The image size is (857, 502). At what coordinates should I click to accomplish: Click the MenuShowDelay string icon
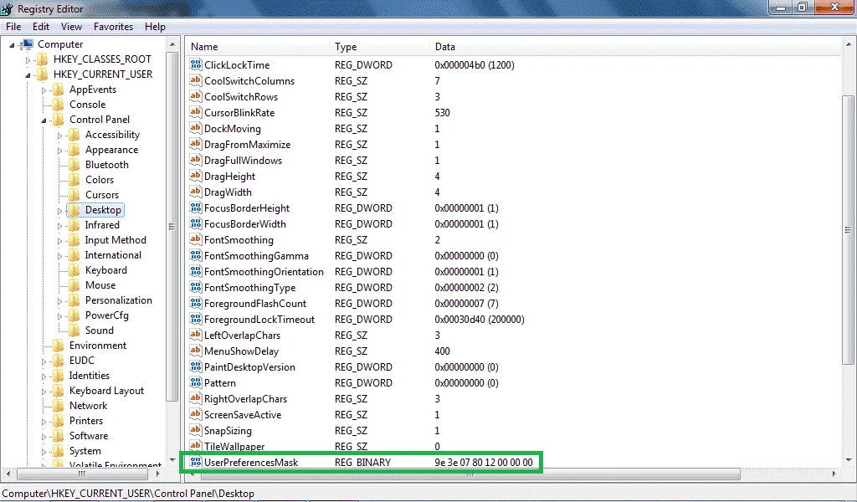tap(196, 351)
